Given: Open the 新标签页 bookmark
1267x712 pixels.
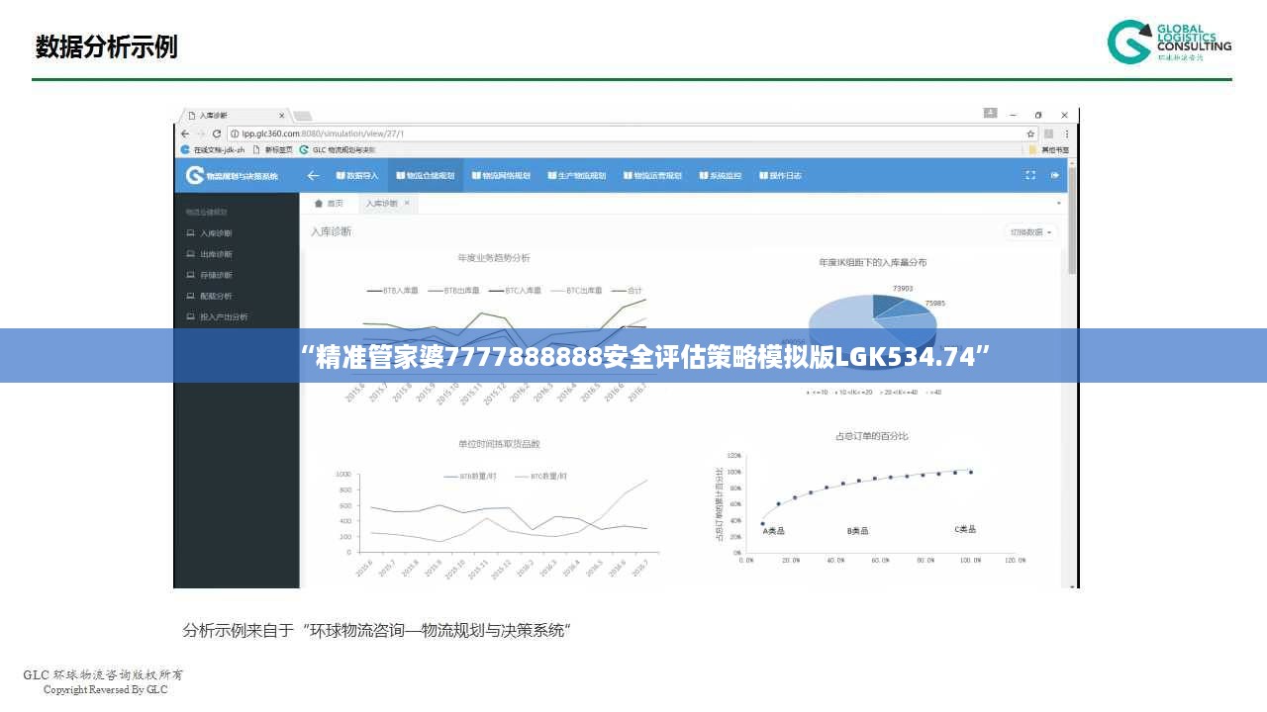Looking at the screenshot, I should 272,149.
